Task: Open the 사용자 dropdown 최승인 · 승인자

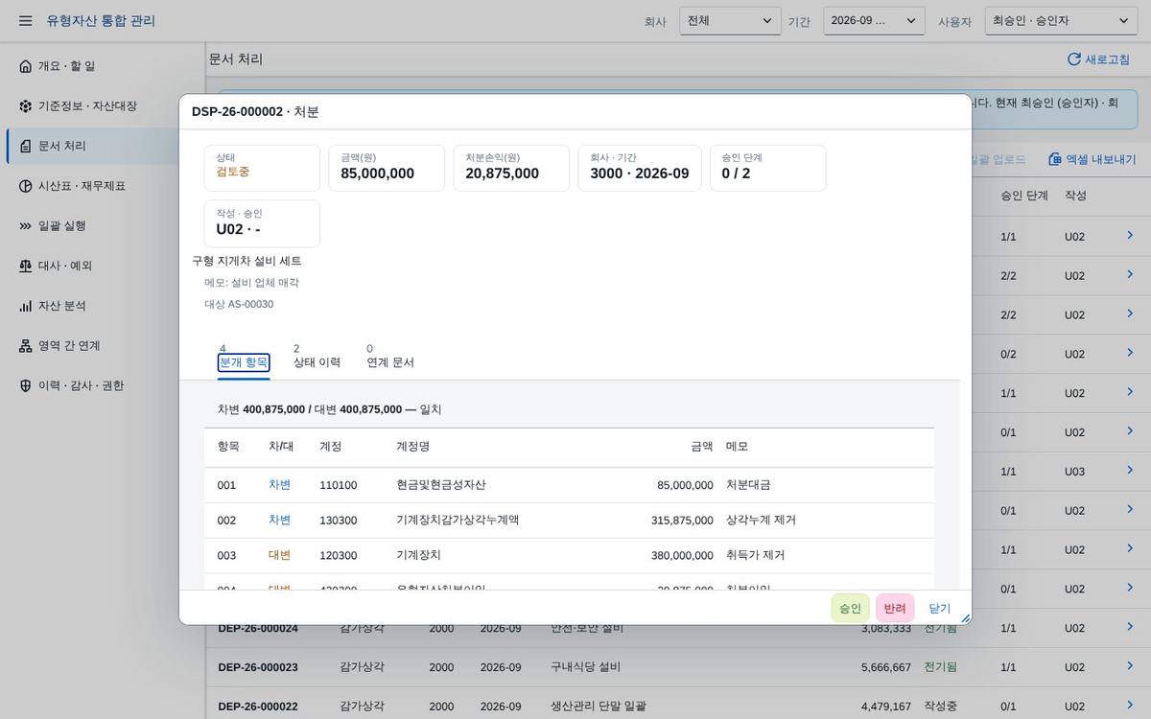Action: pos(1061,21)
